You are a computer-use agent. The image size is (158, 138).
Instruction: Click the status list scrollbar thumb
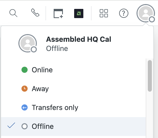coord(150,76)
